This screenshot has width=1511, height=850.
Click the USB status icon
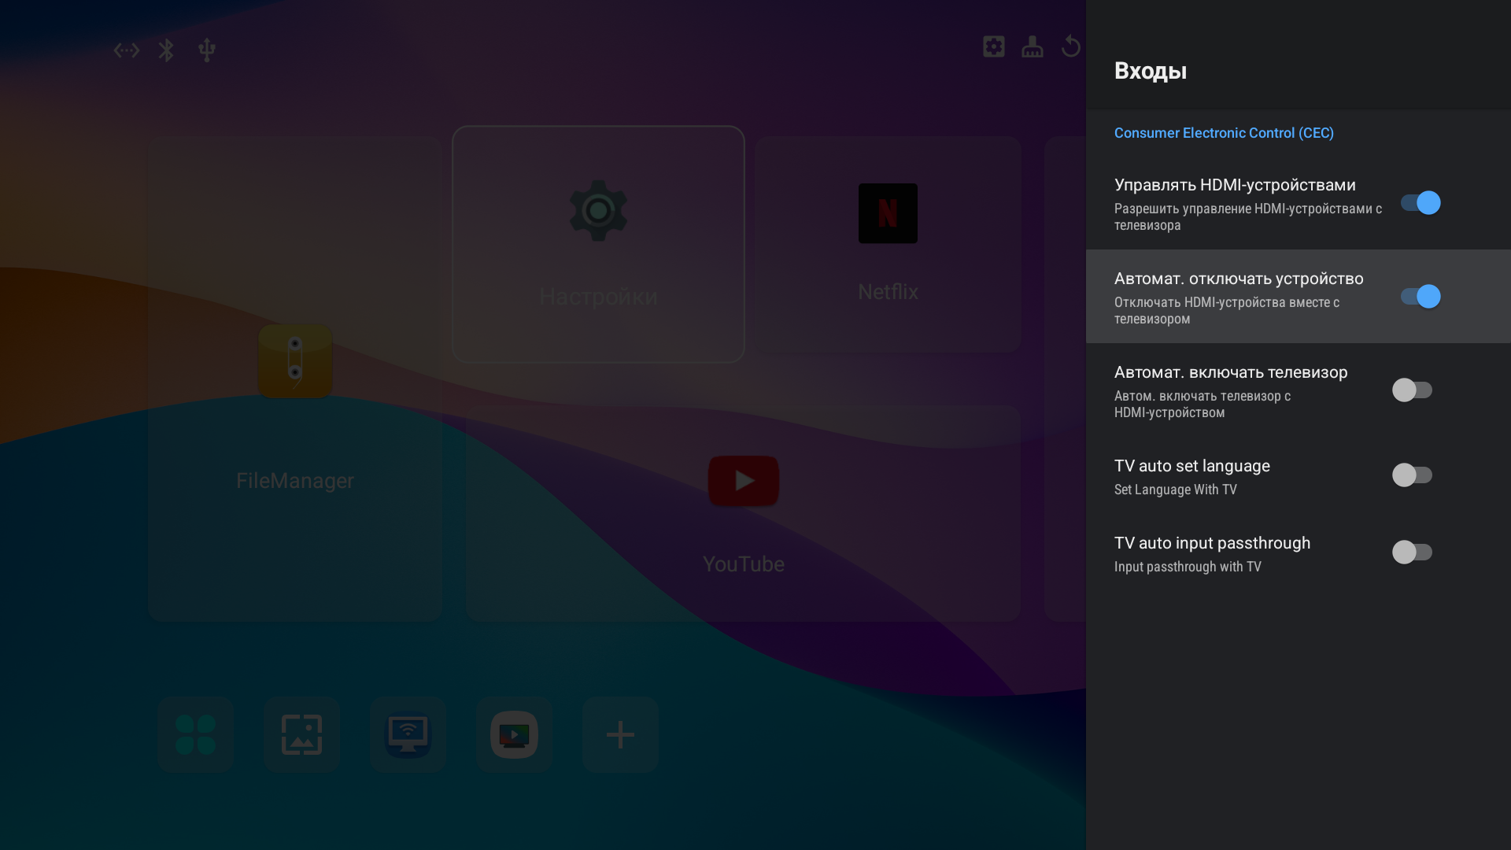tap(207, 50)
